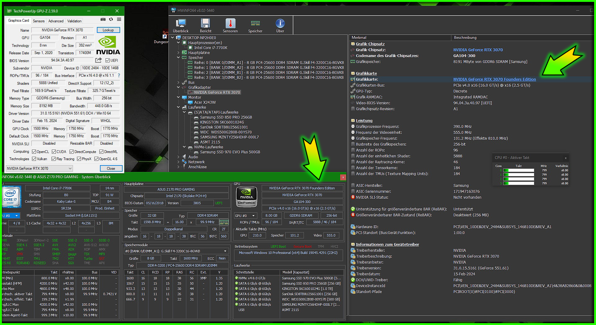Toggle the Ray Tracing checkbox
596x325 pixels.
click(54, 159)
